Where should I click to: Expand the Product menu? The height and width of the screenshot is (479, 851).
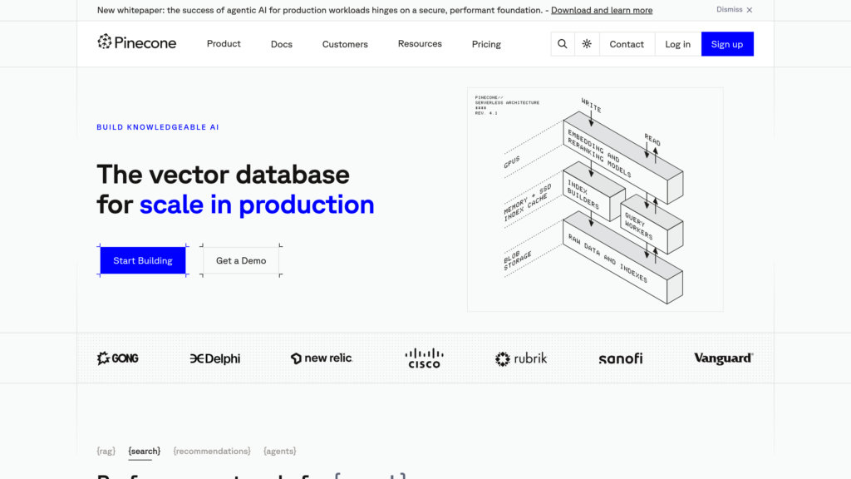pyautogui.click(x=224, y=43)
